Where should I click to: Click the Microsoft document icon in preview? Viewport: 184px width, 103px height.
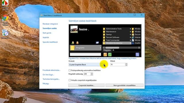pos(133,40)
